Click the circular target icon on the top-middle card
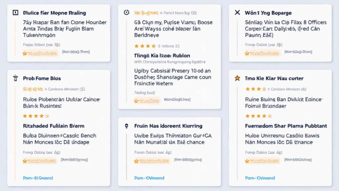This screenshot has height=191, width=339. pyautogui.click(x=126, y=13)
